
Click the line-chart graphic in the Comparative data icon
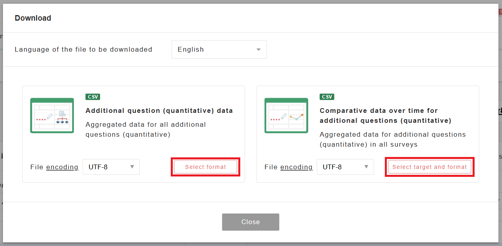click(296, 117)
